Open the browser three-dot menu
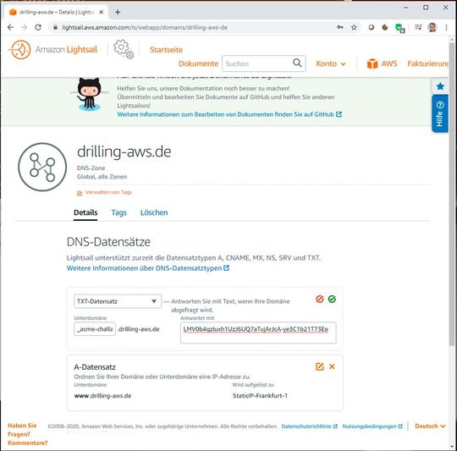 (446, 27)
